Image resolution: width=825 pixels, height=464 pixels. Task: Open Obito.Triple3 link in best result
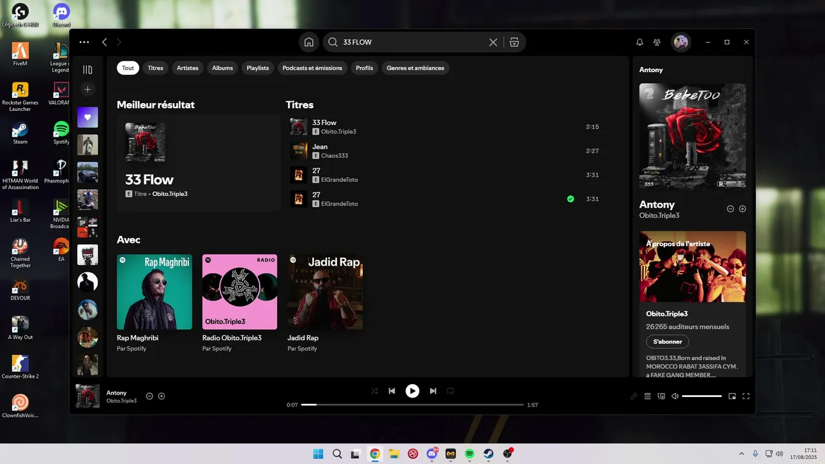(x=170, y=193)
